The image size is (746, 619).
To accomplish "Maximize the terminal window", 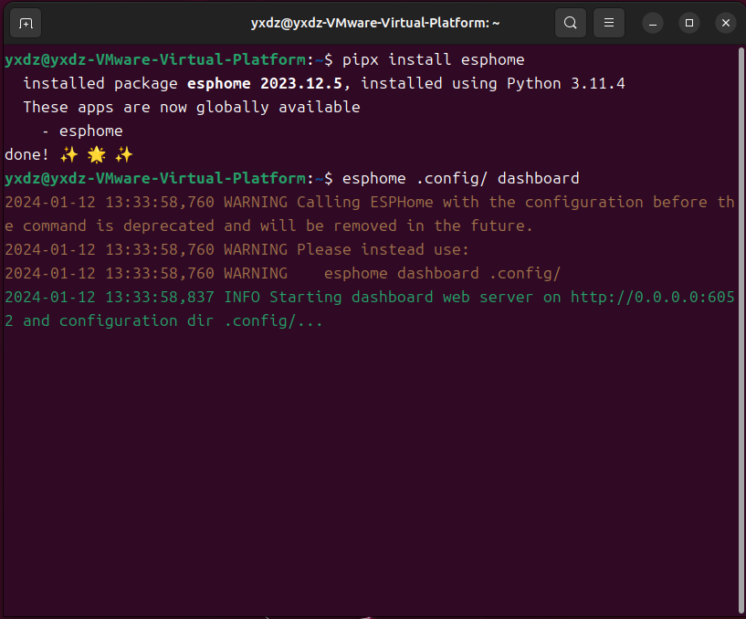I will click(688, 23).
